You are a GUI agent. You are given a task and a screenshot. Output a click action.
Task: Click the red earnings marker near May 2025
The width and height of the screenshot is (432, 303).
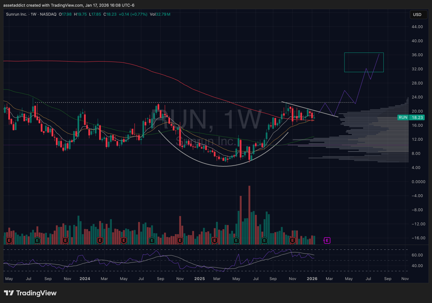click(215, 241)
